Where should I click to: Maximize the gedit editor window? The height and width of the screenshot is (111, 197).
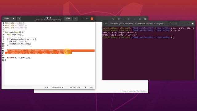[x=87, y=18]
